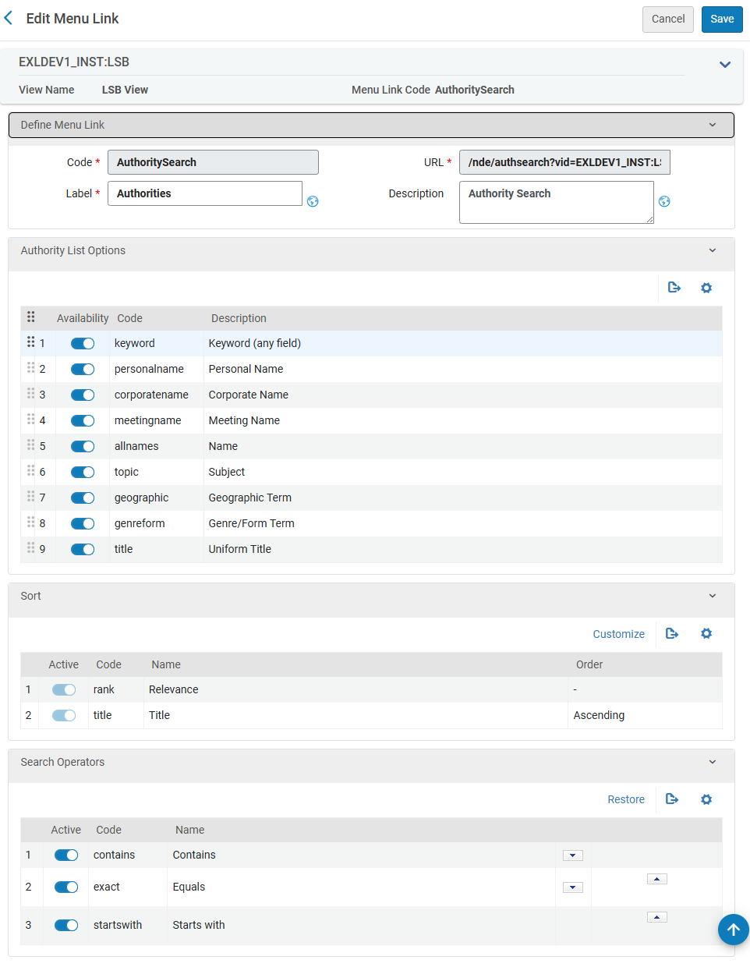This screenshot has width=750, height=967.
Task: Click Restore in Search Operators
Action: click(626, 799)
